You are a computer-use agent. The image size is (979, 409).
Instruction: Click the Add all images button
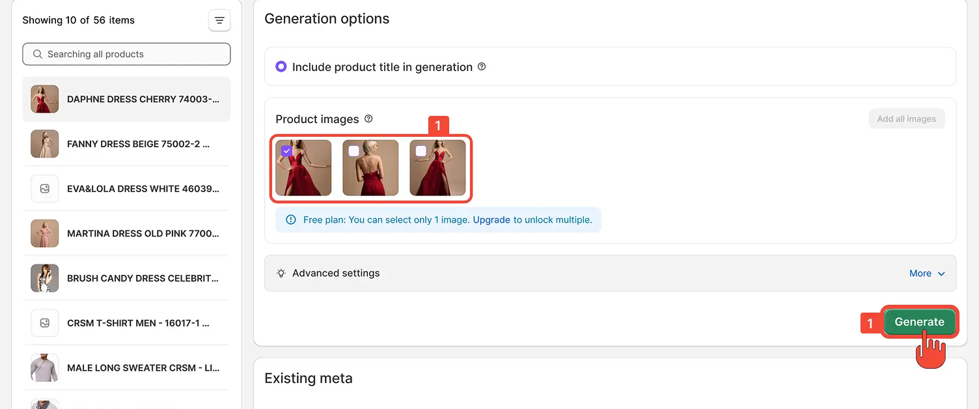907,119
